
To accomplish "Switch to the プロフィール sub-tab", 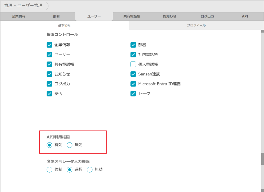I will point(196,25).
